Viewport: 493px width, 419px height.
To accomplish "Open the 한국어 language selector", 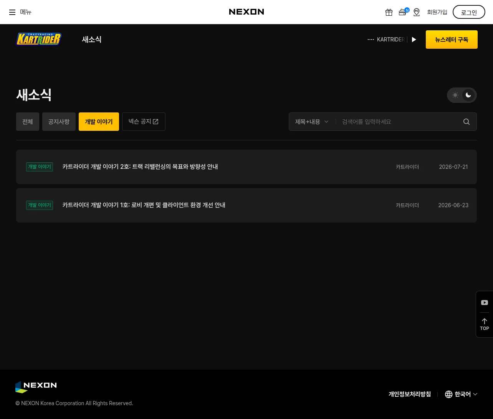I will (461, 394).
